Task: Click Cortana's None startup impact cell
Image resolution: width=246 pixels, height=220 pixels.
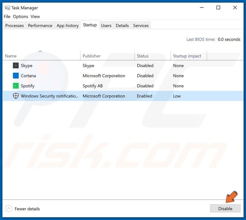Action: click(x=178, y=76)
